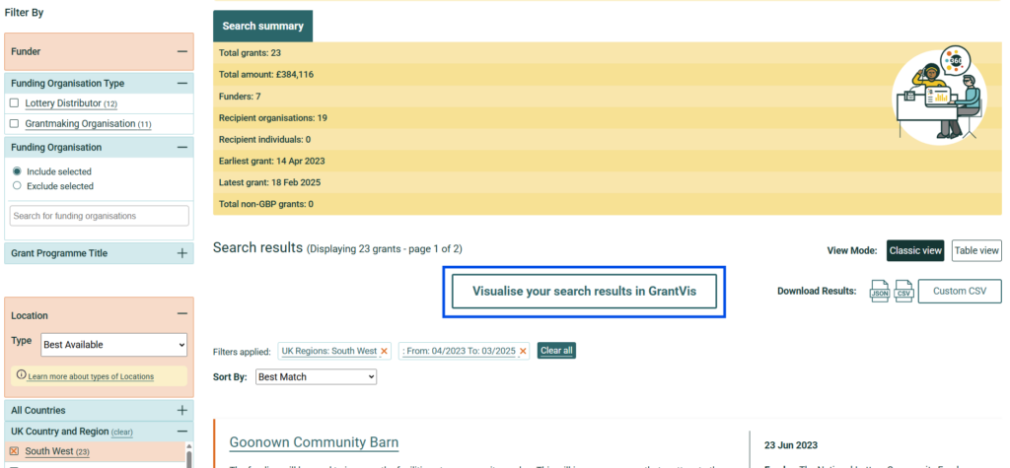
Task: Uncheck the South West region checkbox
Action: click(15, 451)
